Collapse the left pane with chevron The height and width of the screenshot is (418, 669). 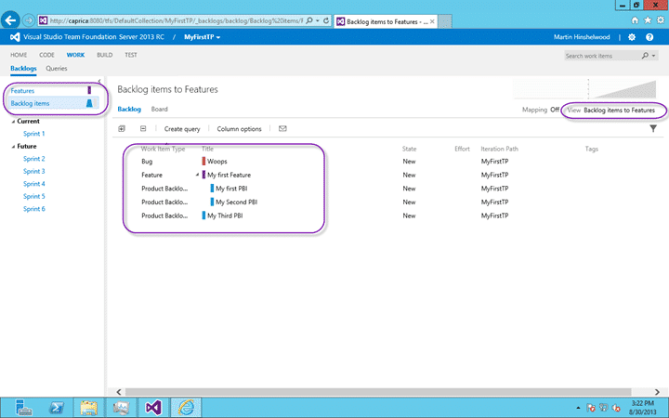[99, 81]
